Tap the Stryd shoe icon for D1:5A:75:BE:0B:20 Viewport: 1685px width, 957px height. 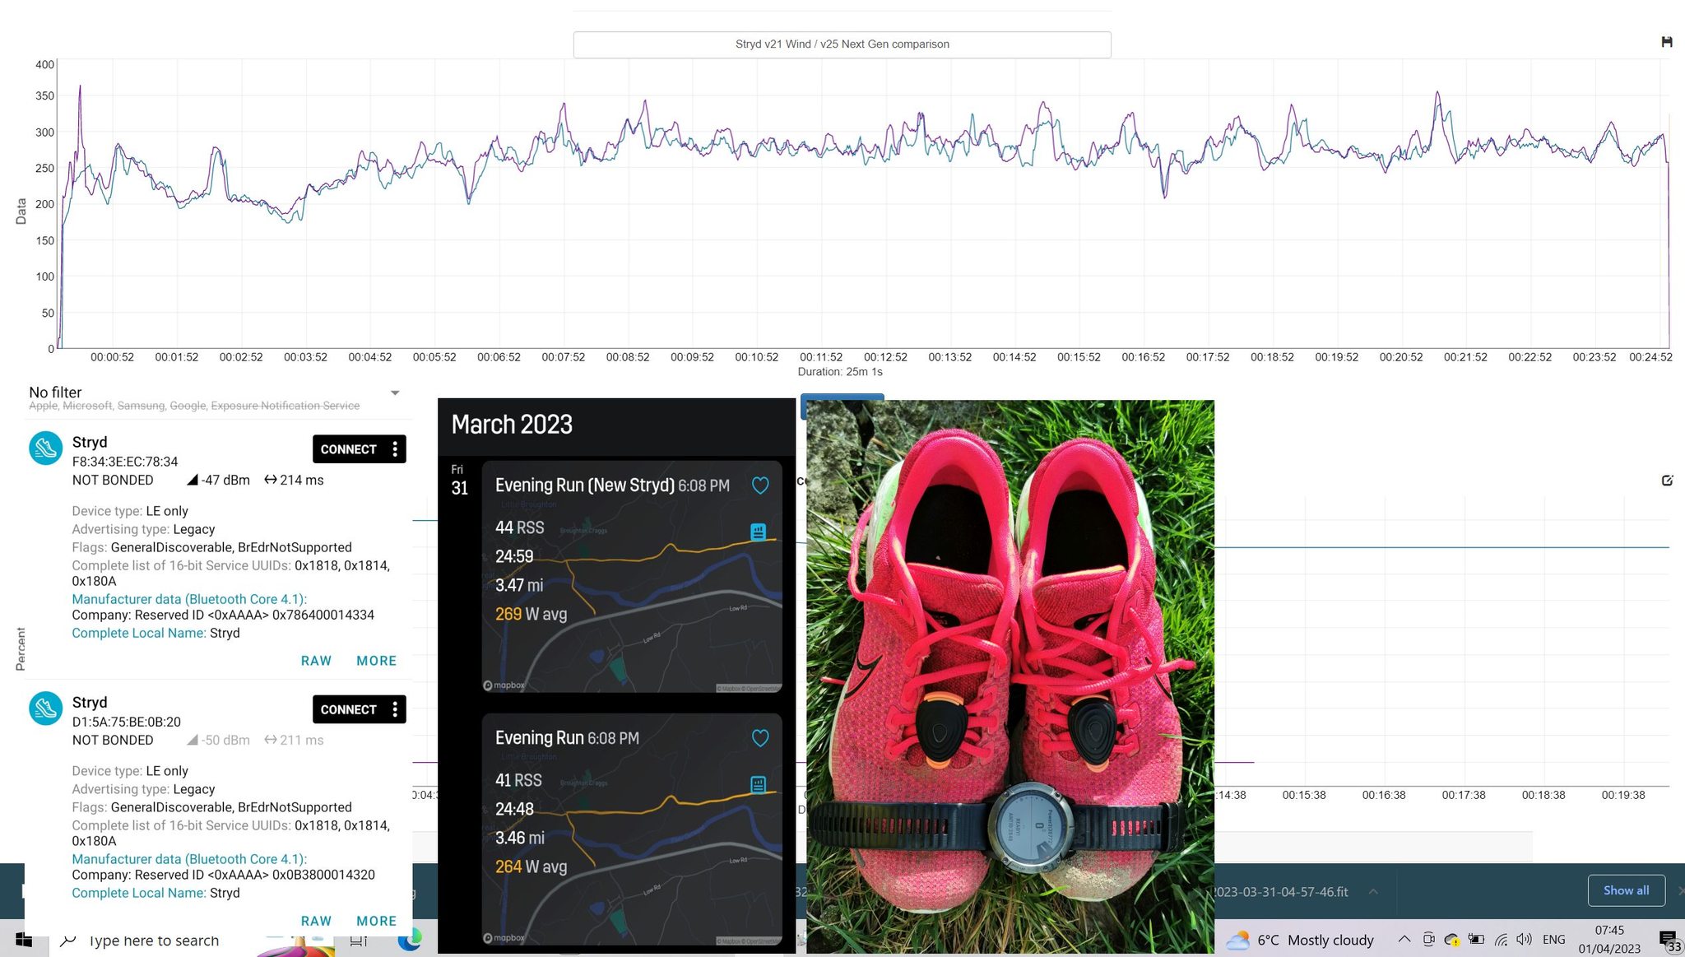(46, 708)
